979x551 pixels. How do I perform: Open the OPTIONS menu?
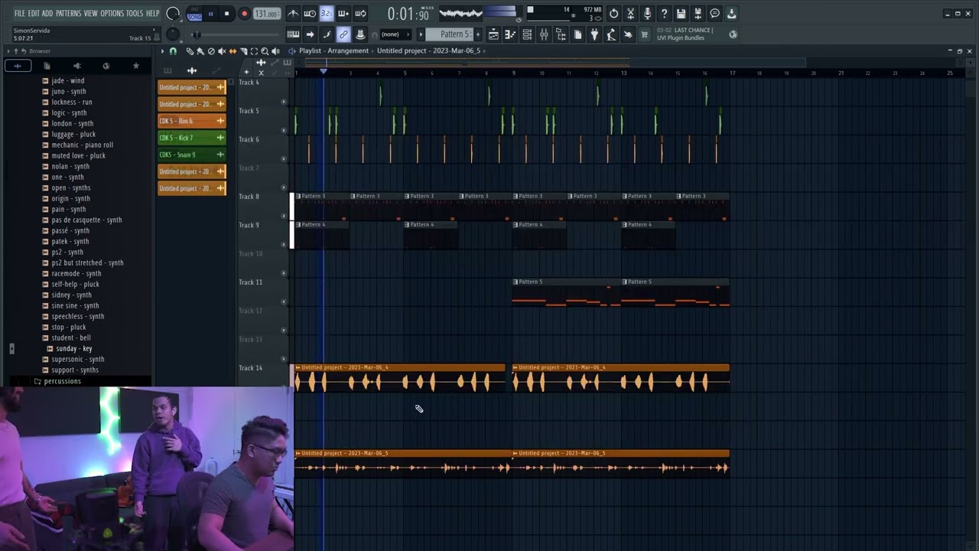[112, 13]
